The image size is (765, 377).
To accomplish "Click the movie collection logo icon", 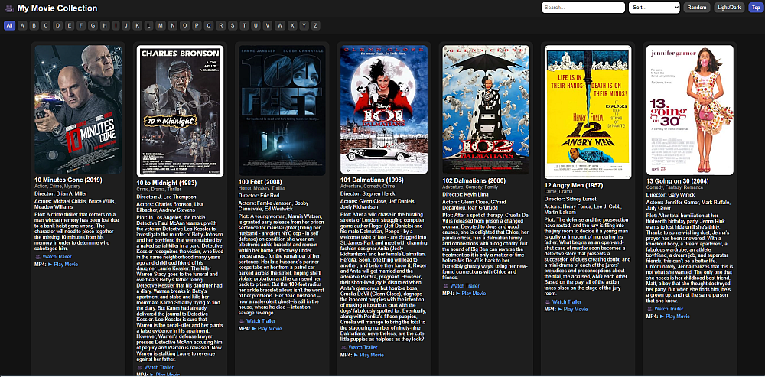I will [x=8, y=8].
